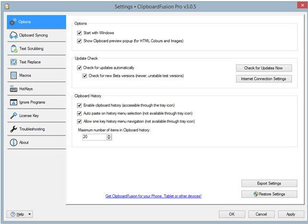Click the Macros document icon
This screenshot has width=308, height=224.
click(x=13, y=75)
